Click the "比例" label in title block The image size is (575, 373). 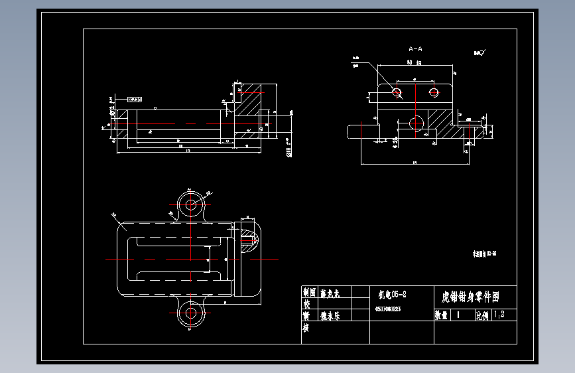coord(482,315)
